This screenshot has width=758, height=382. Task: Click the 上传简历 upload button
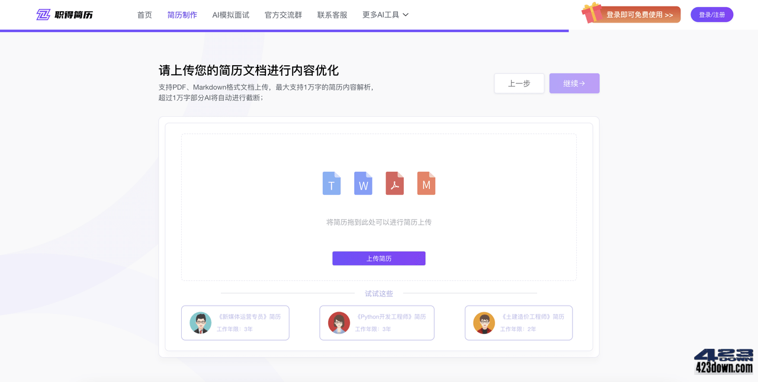click(x=379, y=258)
